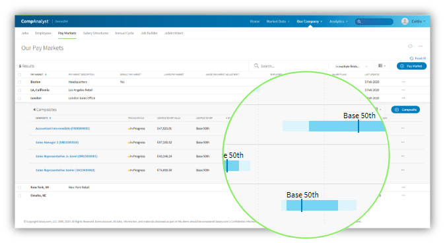
Task: Open the Sales Representative Senior ellipsis menu
Action: point(403,170)
